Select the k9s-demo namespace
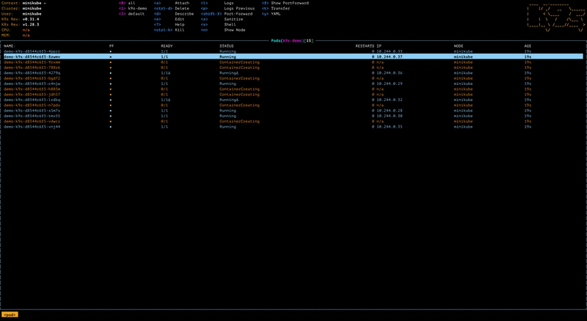The width and height of the screenshot is (587, 321). click(137, 8)
